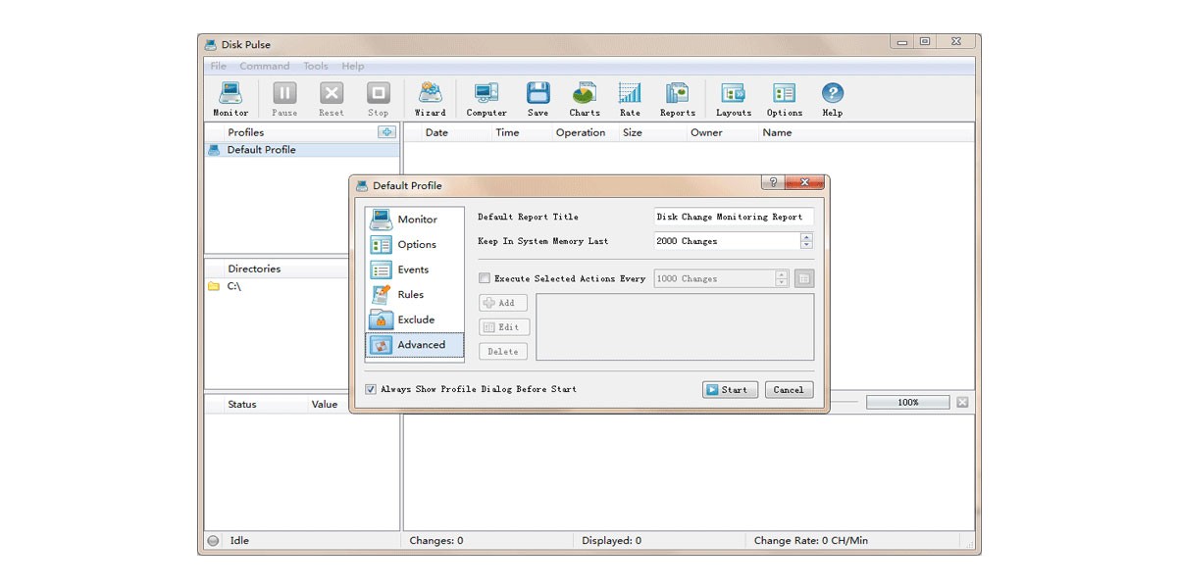The height and width of the screenshot is (588, 1177).
Task: Click the Changes: 0 status bar entry
Action: 436,541
